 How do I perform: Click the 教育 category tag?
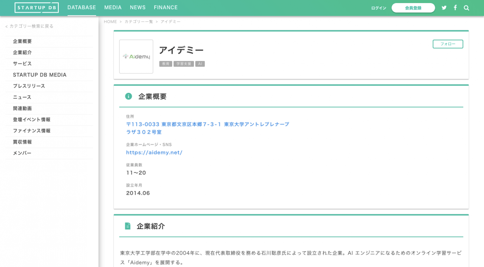166,64
